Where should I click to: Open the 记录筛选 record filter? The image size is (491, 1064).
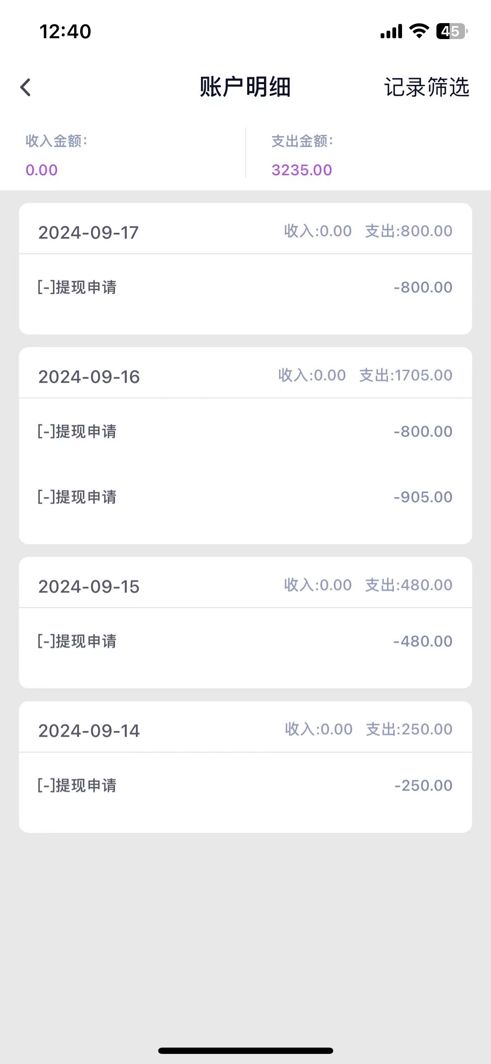click(x=426, y=87)
